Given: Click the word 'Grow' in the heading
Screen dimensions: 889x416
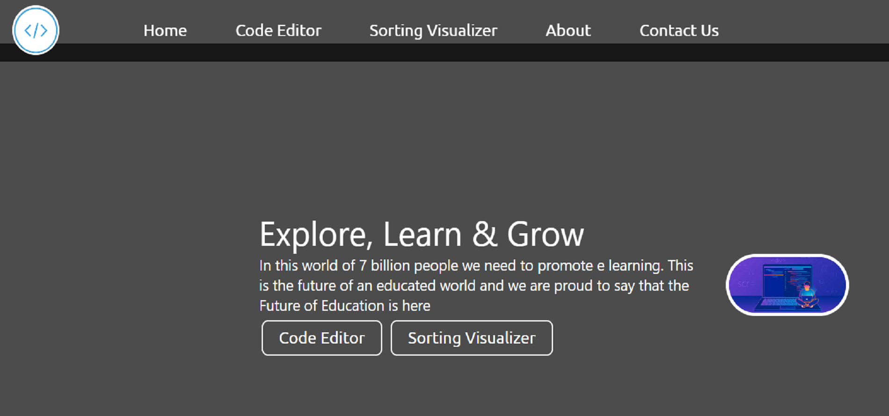Looking at the screenshot, I should [546, 234].
